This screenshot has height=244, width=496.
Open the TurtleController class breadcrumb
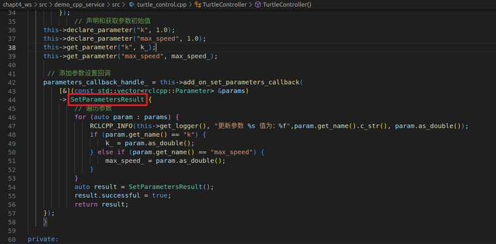click(x=225, y=5)
